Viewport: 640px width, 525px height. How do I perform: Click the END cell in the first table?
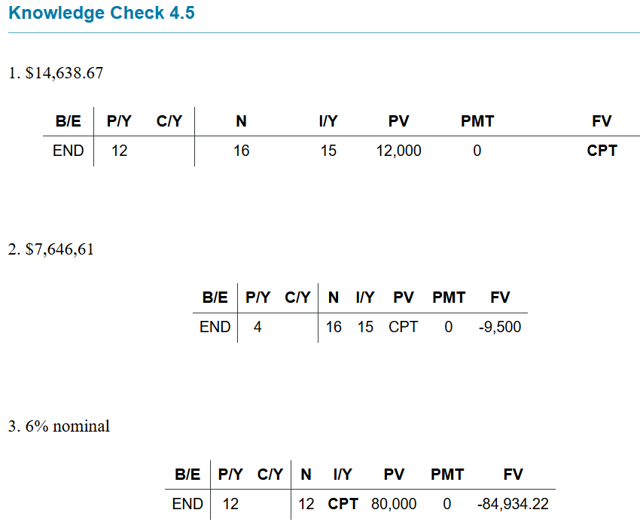[x=69, y=151]
